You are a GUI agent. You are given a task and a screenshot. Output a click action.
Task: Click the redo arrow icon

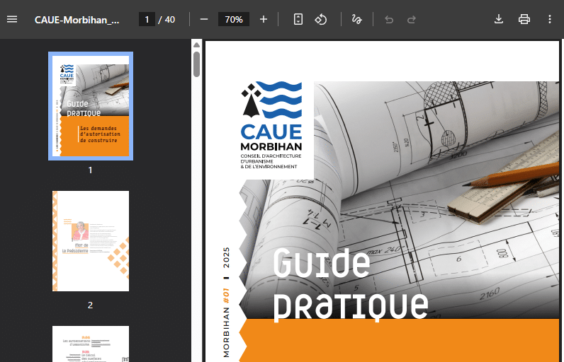pyautogui.click(x=412, y=19)
